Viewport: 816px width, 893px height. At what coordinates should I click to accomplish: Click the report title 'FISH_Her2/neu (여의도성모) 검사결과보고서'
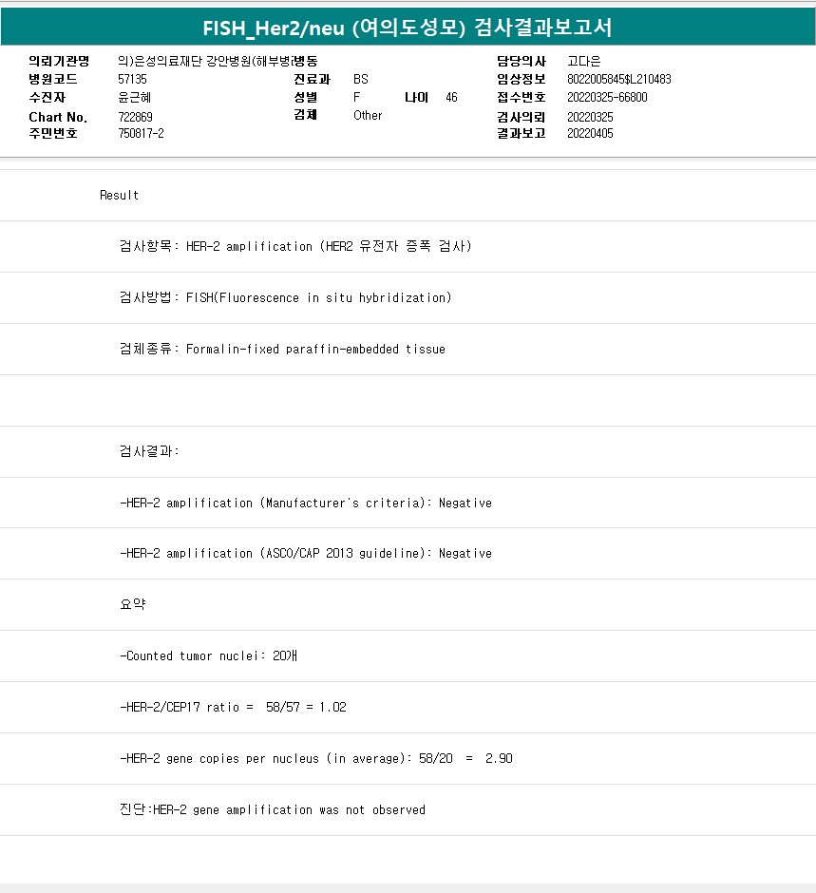pos(408,28)
